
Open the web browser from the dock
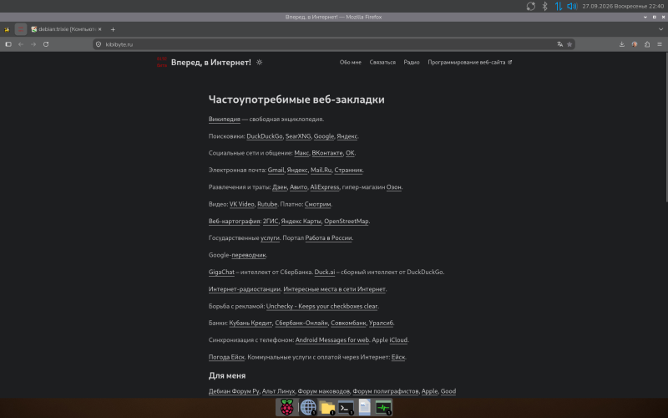307,408
